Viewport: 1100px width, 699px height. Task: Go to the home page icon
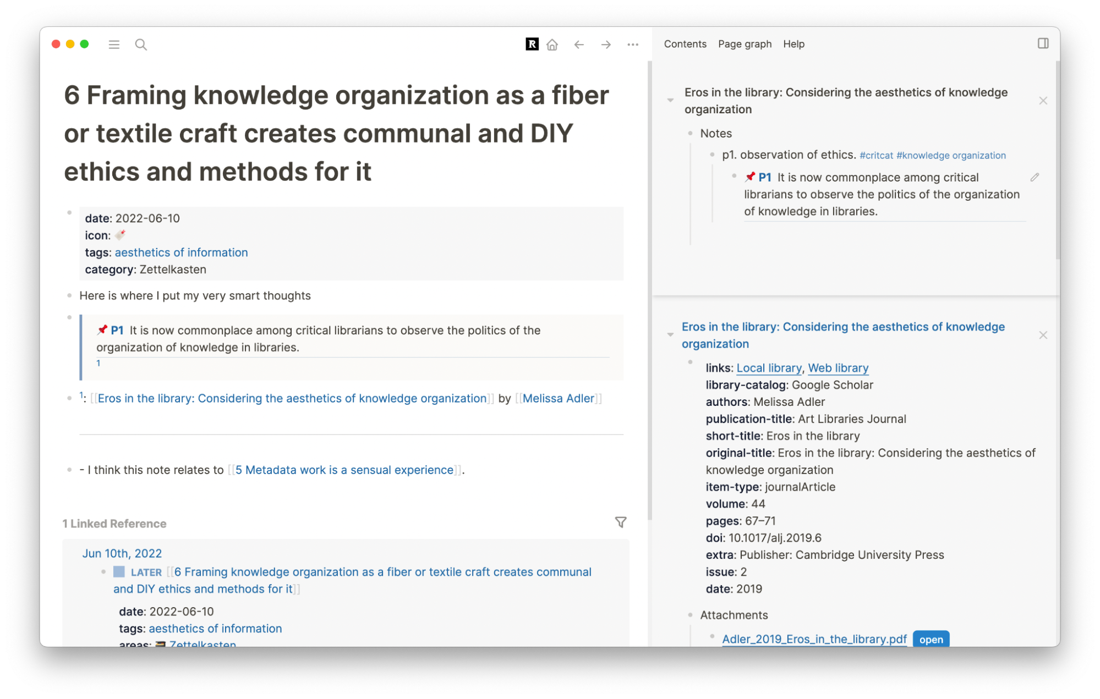[x=552, y=45]
